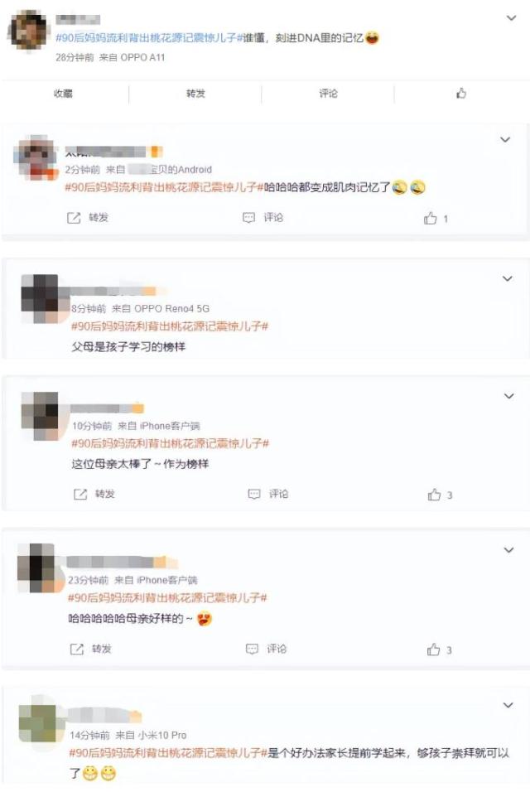Expand chevron on 10分钟前 iPhone post
Screen dimensions: 530x792
pyautogui.click(x=509, y=396)
